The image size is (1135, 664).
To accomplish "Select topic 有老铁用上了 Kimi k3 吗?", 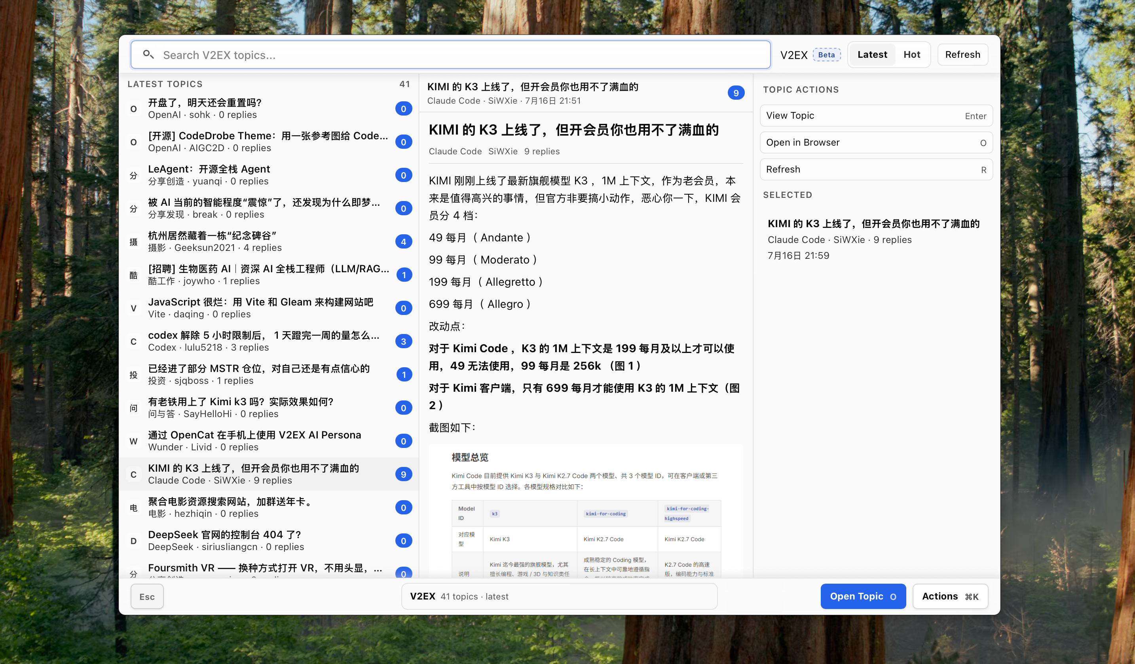I will (269, 408).
